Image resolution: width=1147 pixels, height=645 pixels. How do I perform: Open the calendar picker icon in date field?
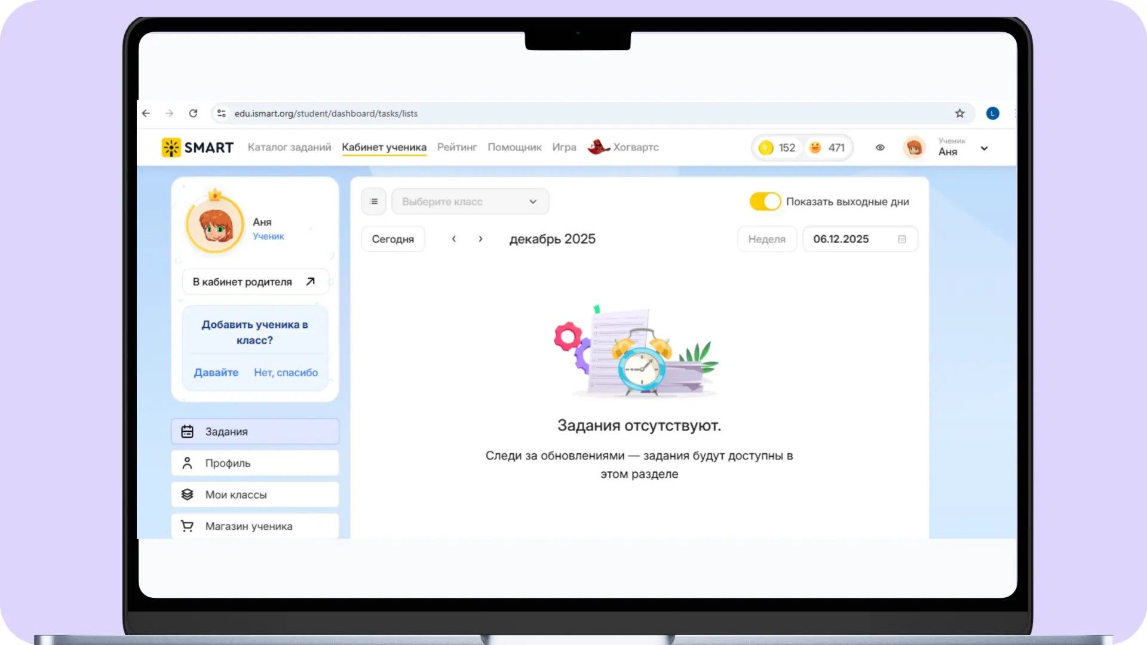pos(902,239)
